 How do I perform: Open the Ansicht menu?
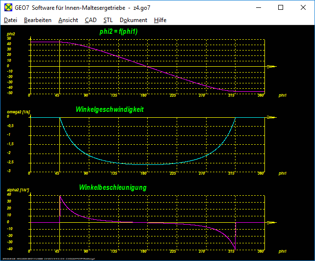[x=68, y=20]
